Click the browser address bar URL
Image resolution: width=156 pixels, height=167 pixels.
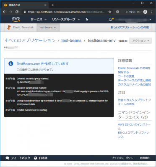click(66, 12)
